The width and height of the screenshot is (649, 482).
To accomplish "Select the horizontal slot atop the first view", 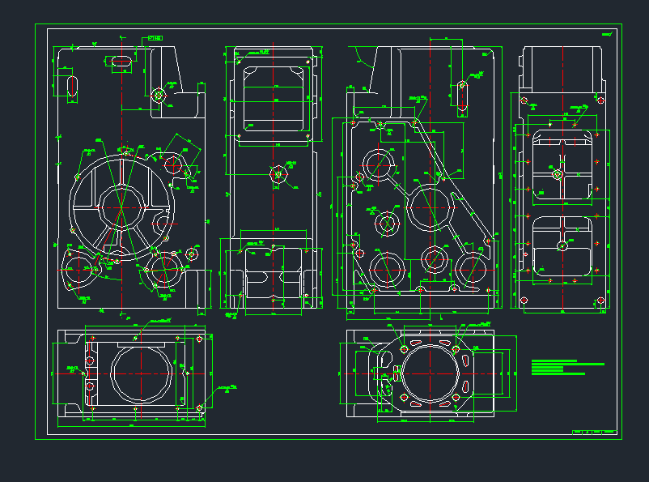I will (x=121, y=60).
